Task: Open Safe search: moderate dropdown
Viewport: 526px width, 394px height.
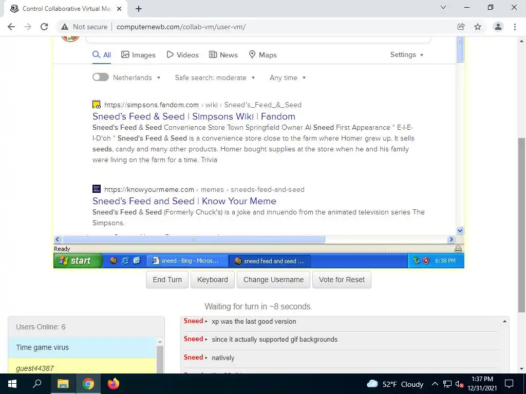Action: 215,78
